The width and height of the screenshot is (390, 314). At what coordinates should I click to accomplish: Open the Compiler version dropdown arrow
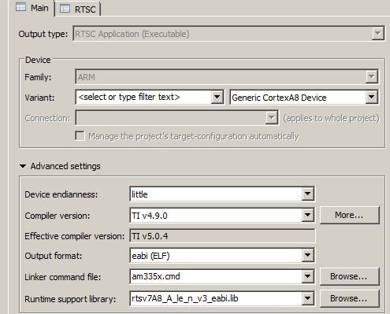(308, 216)
